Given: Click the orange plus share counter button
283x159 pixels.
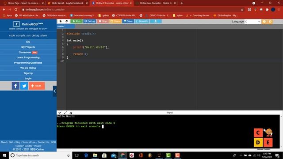Looking at the screenshot, I should pyautogui.click(x=37, y=86).
